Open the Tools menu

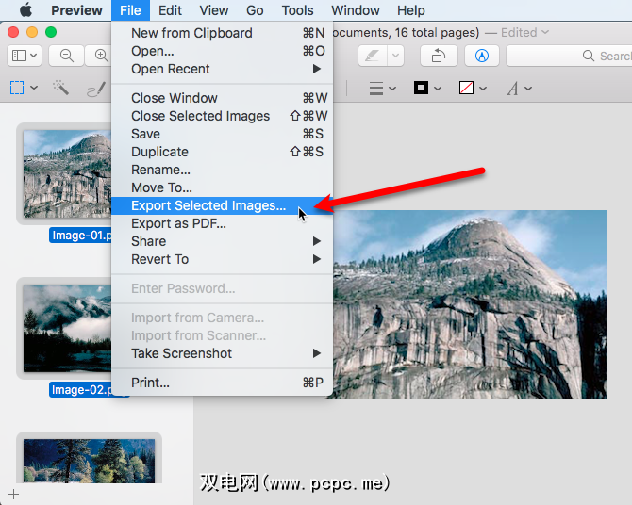(x=297, y=10)
